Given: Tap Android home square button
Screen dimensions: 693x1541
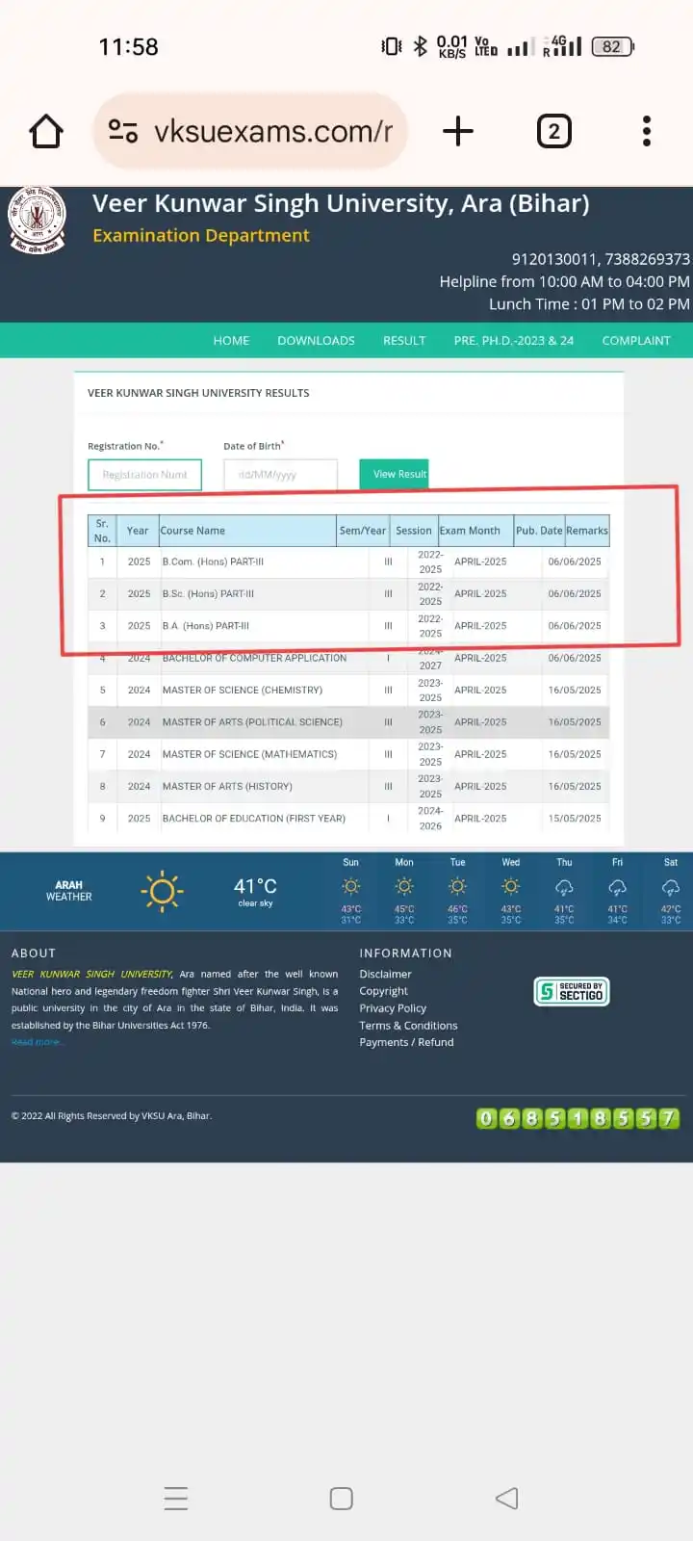Looking at the screenshot, I should [x=342, y=1499].
